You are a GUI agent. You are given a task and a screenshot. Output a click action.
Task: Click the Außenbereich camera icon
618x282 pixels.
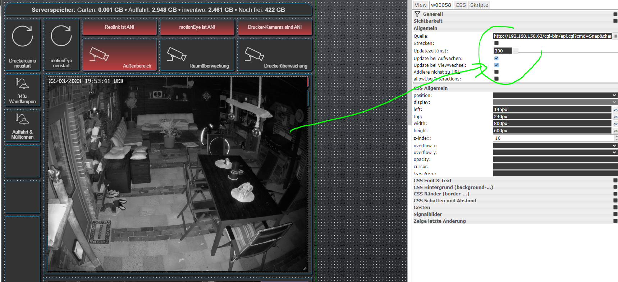pyautogui.click(x=99, y=54)
